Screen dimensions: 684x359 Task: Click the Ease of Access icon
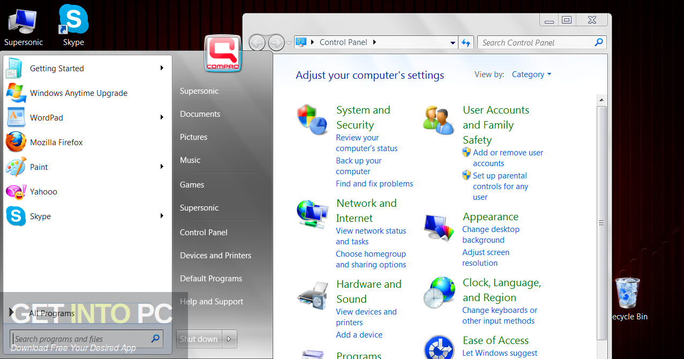click(x=439, y=347)
